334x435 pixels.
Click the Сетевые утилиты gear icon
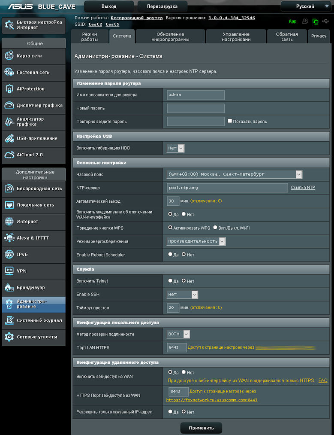9,337
